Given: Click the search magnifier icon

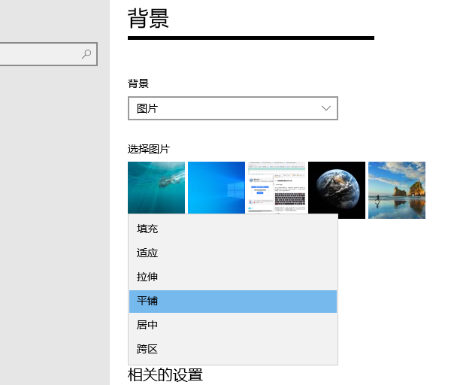Looking at the screenshot, I should 86,54.
